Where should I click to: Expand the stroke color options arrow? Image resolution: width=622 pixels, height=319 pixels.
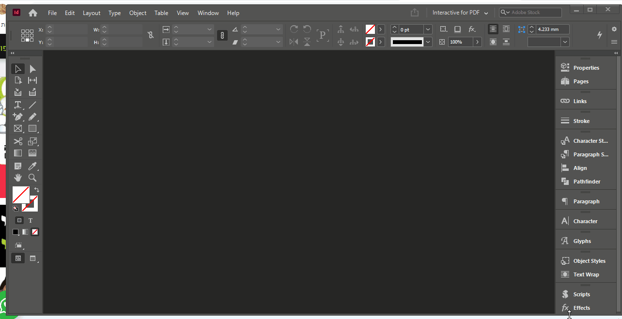point(381,42)
